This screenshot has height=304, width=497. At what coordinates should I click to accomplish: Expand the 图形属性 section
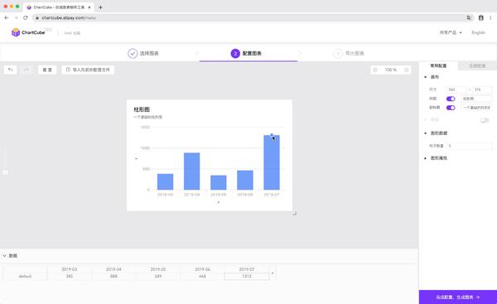pyautogui.click(x=426, y=158)
